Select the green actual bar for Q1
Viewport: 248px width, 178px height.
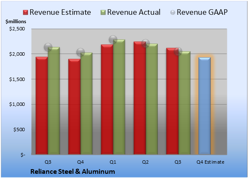coord(119,97)
